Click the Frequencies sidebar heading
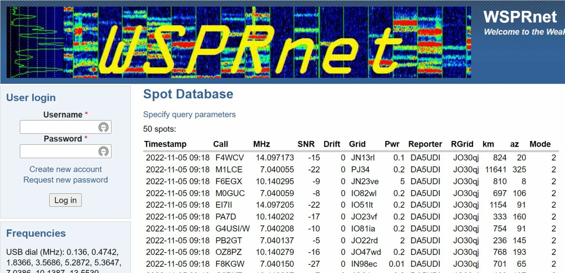 tap(36, 233)
